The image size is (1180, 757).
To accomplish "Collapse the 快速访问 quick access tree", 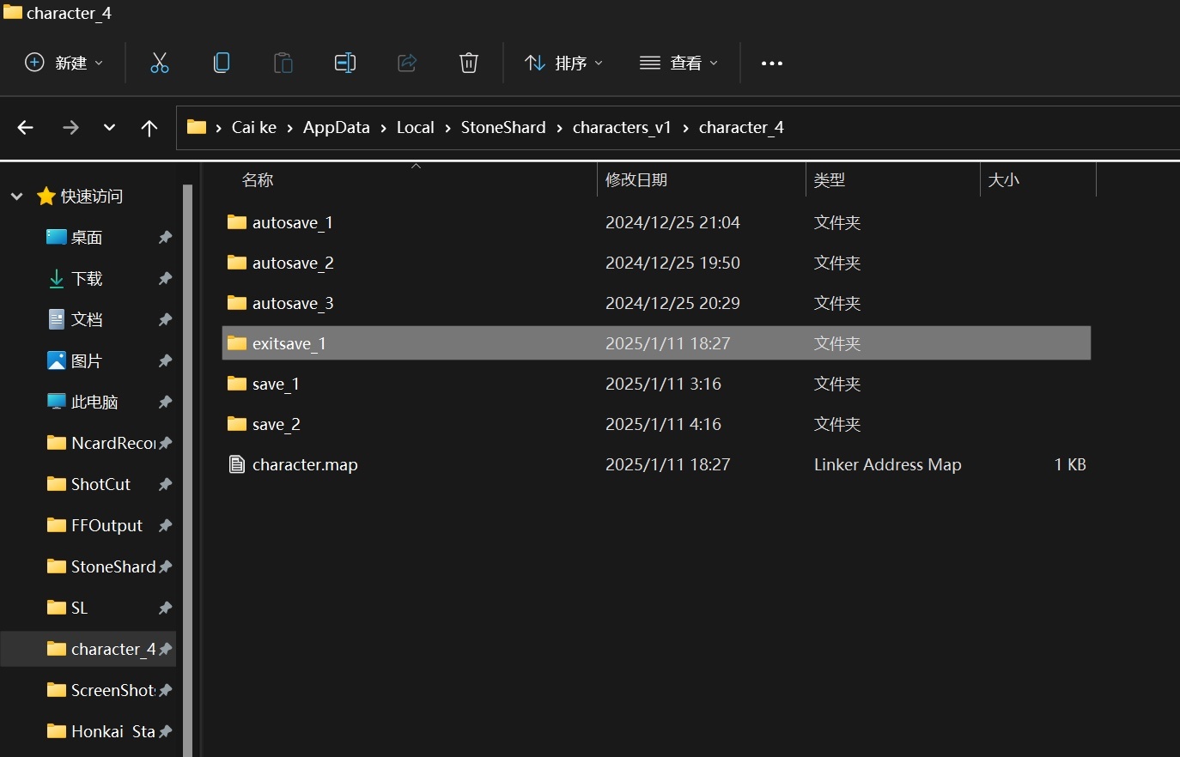I will (x=16, y=197).
